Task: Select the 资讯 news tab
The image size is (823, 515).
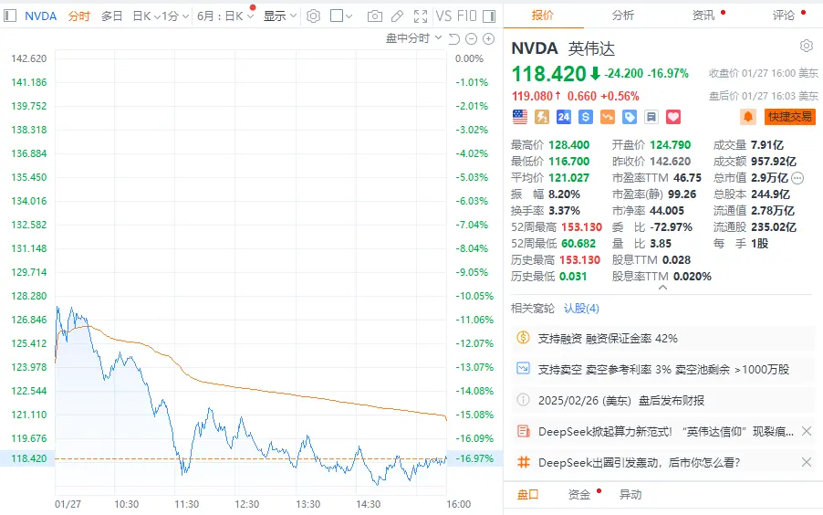Action: (703, 16)
